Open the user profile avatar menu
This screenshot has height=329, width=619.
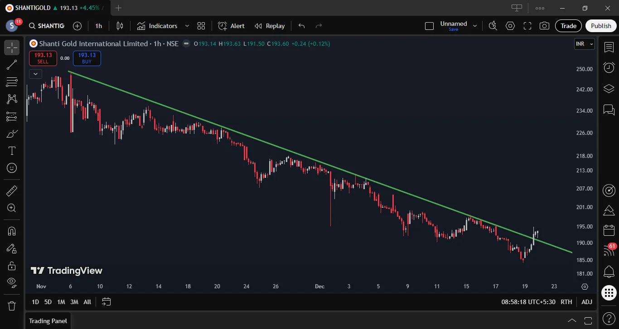point(12,26)
